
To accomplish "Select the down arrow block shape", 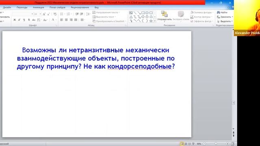I will click(x=147, y=17).
